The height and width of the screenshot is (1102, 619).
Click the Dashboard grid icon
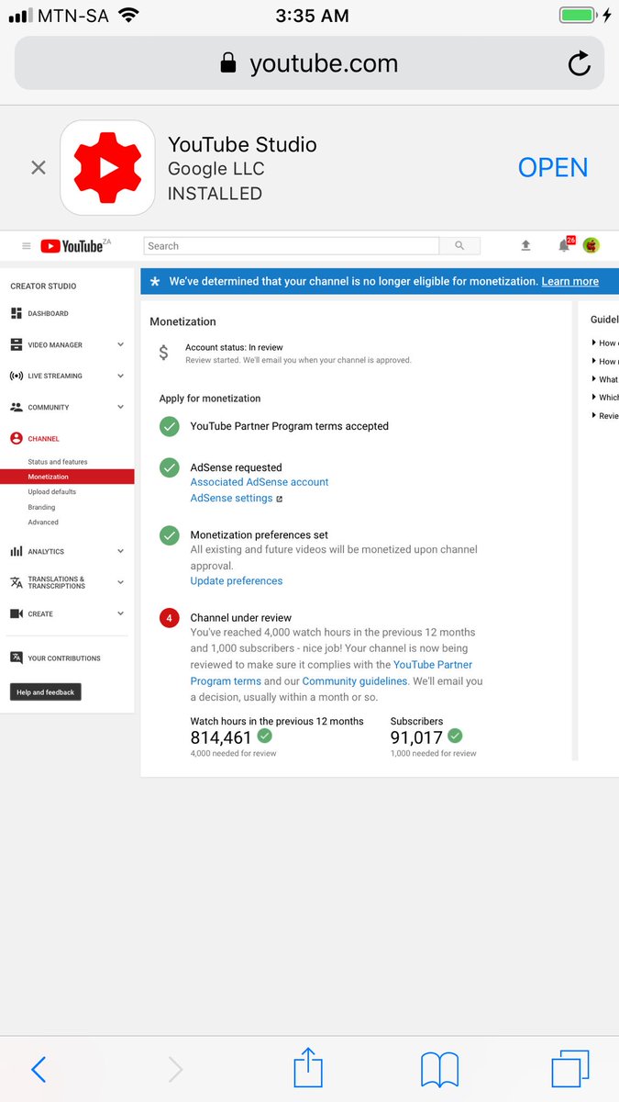pos(17,314)
